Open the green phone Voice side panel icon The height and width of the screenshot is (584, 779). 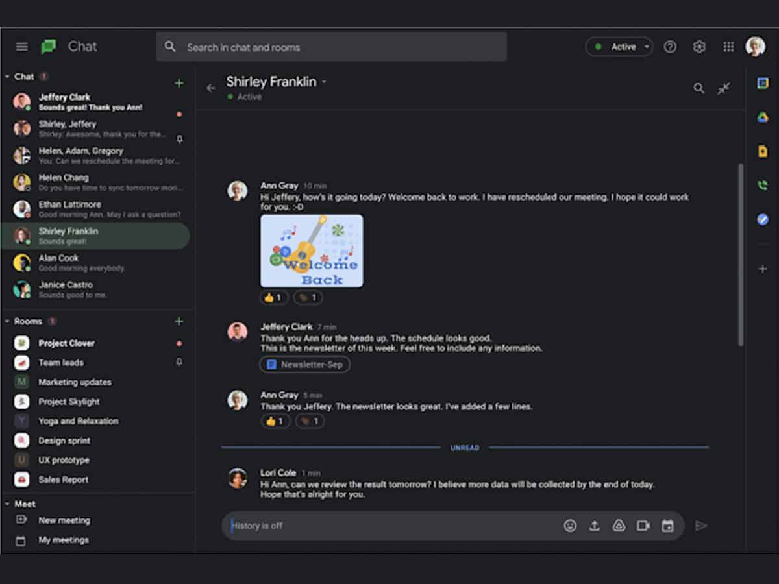pyautogui.click(x=763, y=186)
